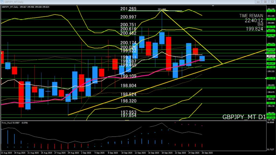Image resolution: width=276 pixels, height=155 pixels.
Task: Click the chart window icon in title bar
Action: (3, 2)
